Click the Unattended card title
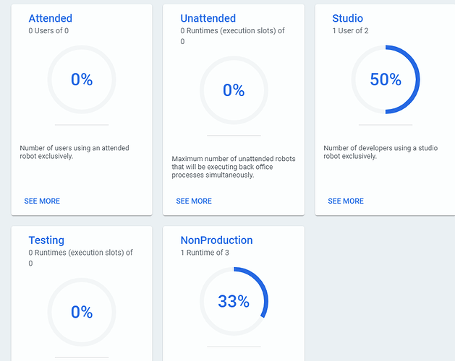The height and width of the screenshot is (361, 455). [208, 18]
